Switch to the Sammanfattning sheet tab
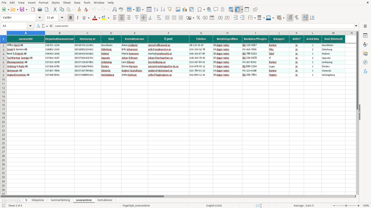The height and width of the screenshot is (208, 371). (x=60, y=200)
